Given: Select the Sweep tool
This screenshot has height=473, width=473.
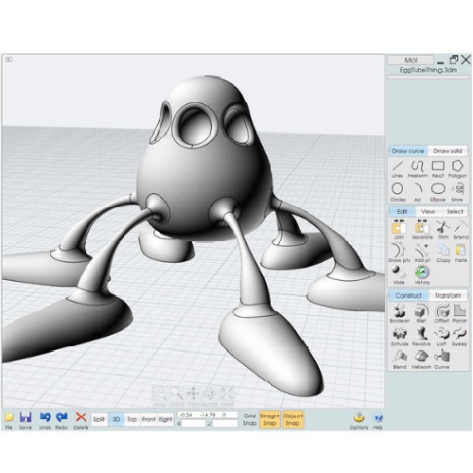Looking at the screenshot, I should pyautogui.click(x=460, y=337).
